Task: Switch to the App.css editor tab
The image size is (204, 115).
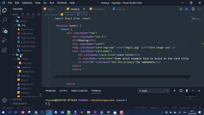Action: click(120, 9)
